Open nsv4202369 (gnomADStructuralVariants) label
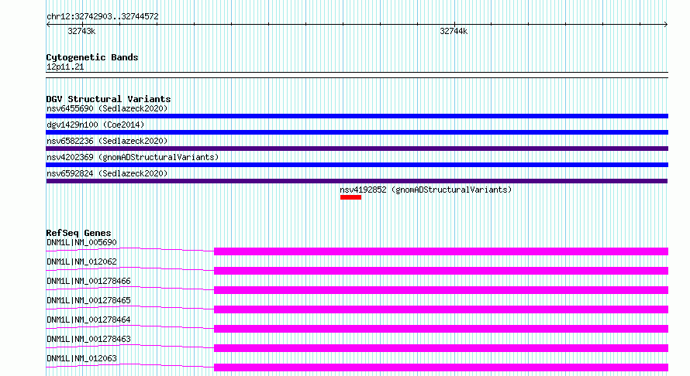The height and width of the screenshot is (376, 690). coord(133,157)
